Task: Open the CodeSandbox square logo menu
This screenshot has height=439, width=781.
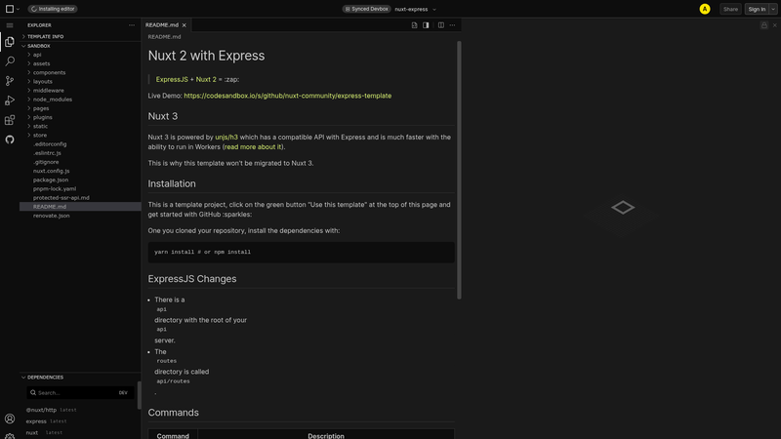Action: click(10, 9)
